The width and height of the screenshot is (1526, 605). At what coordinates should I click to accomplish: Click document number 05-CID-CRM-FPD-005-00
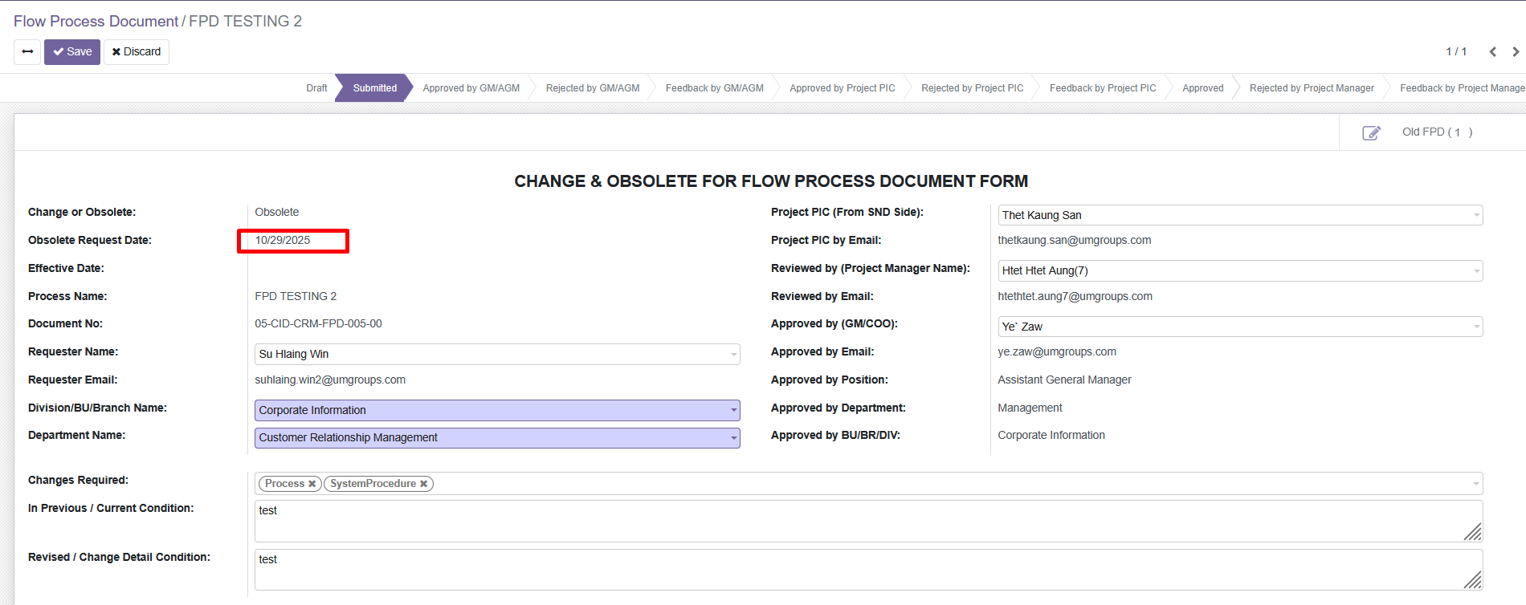click(318, 324)
